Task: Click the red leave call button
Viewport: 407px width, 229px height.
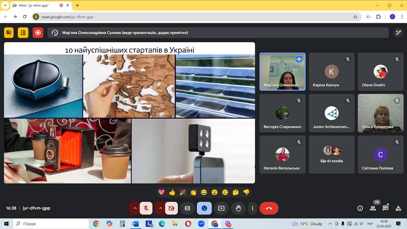Action: point(269,208)
